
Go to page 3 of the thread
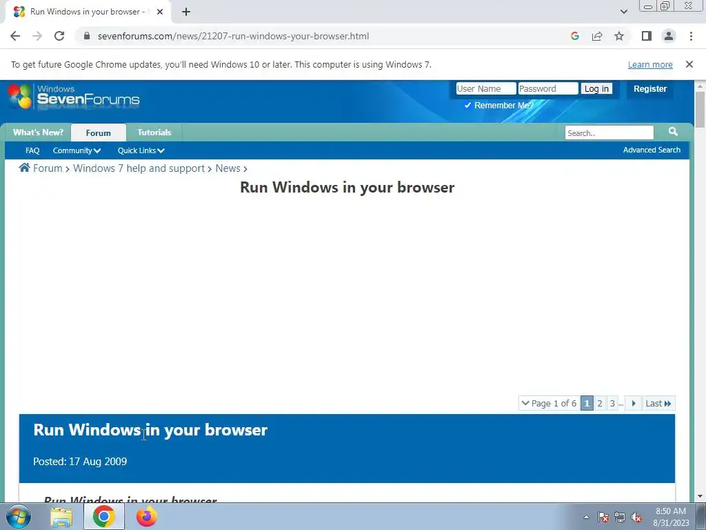pos(612,403)
